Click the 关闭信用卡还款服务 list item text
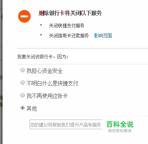Viewport: 148px width, 144px height. [69, 36]
